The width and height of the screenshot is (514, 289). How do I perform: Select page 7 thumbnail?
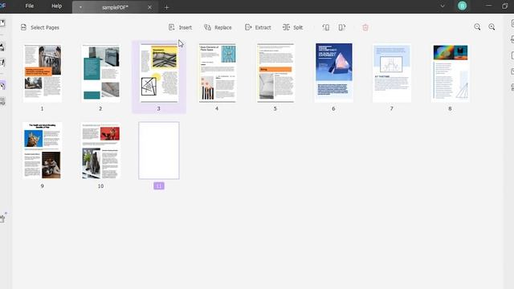point(392,73)
